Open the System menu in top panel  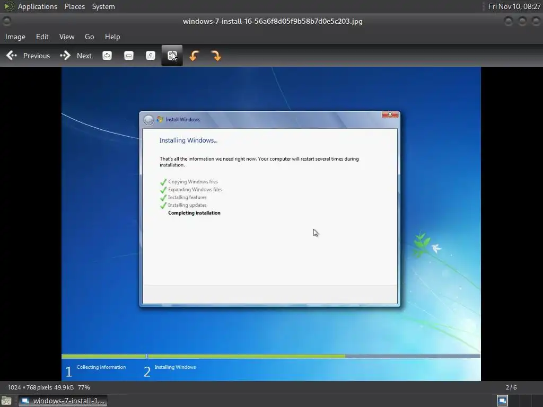coord(103,6)
